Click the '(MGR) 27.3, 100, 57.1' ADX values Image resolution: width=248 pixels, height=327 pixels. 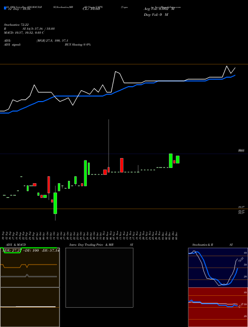(x=52, y=41)
